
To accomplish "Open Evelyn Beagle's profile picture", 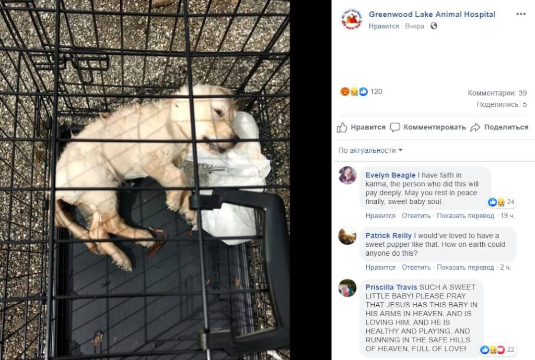I will (x=347, y=175).
